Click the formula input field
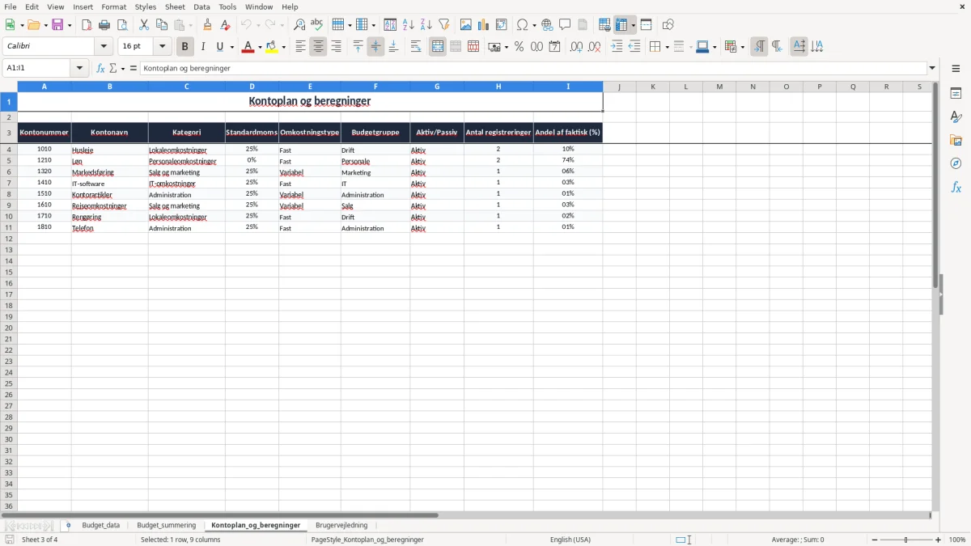 tap(532, 69)
